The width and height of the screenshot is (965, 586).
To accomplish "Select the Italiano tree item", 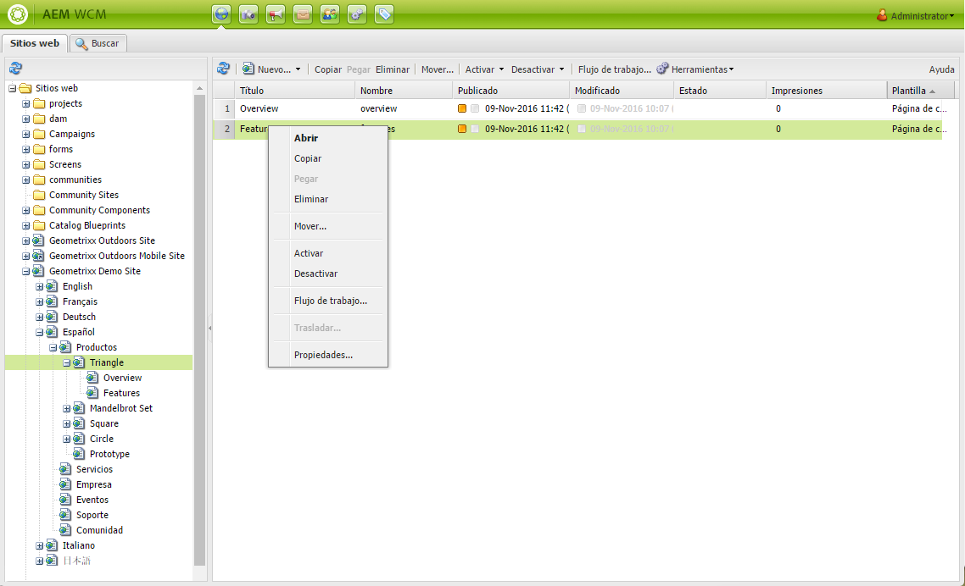I will [79, 545].
